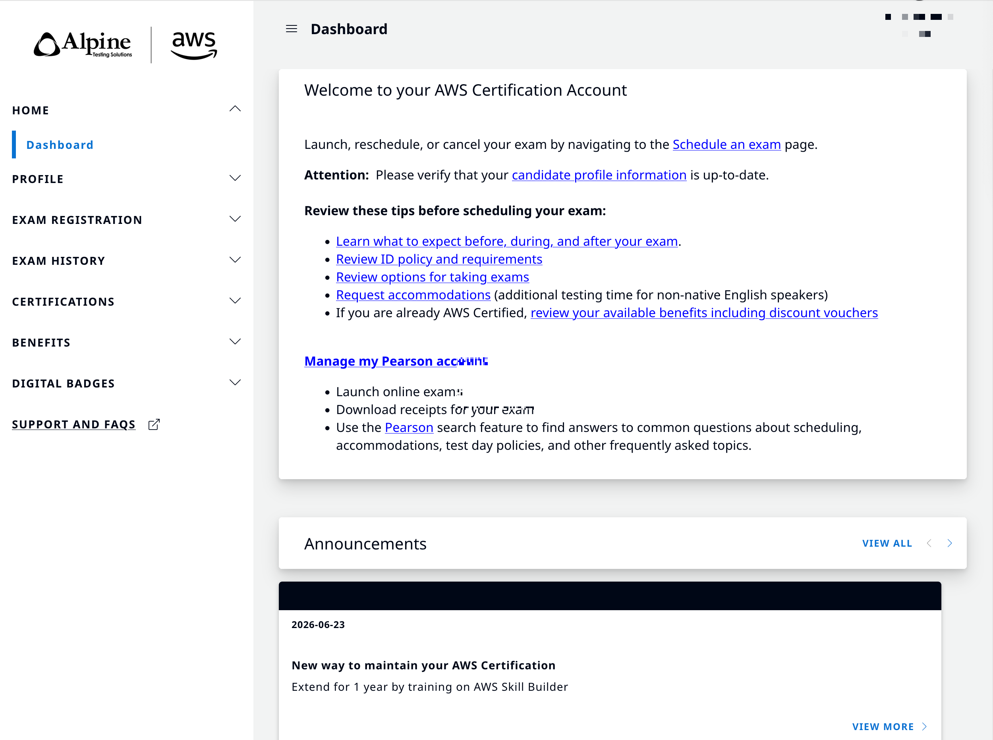993x740 pixels.
Task: Click the arrow icon beside View More
Action: tap(924, 727)
